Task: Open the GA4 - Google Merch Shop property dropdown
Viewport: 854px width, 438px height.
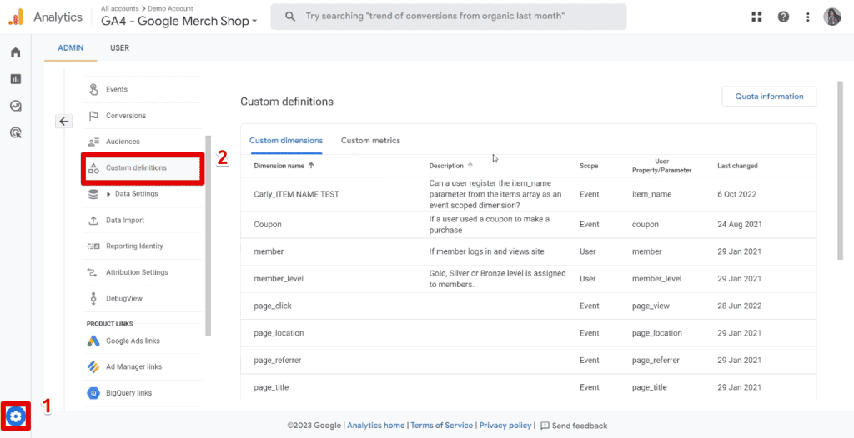Action: click(178, 21)
